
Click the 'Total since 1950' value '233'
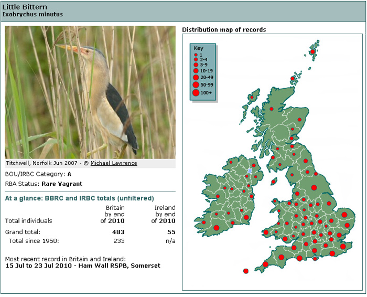119,241
